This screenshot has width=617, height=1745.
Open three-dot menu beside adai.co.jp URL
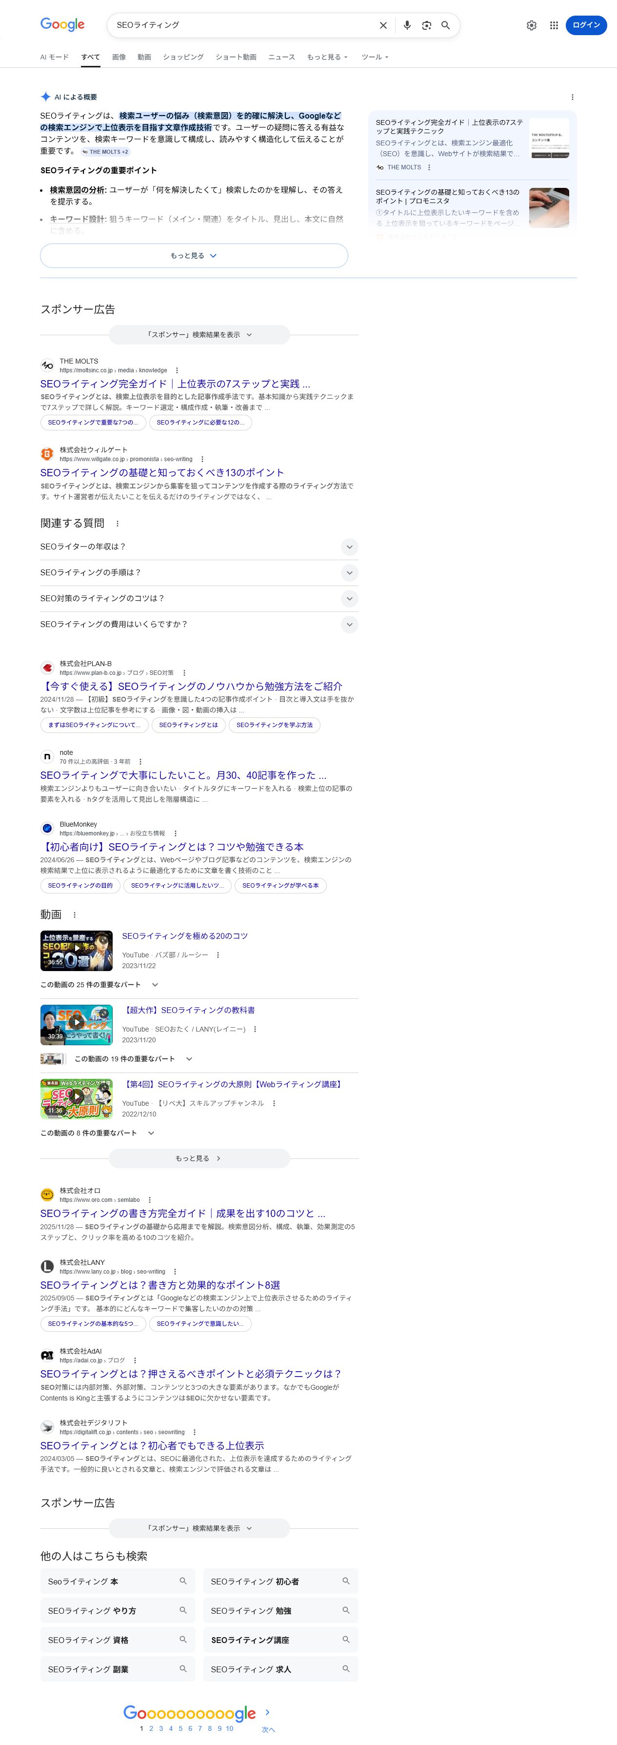135,1361
